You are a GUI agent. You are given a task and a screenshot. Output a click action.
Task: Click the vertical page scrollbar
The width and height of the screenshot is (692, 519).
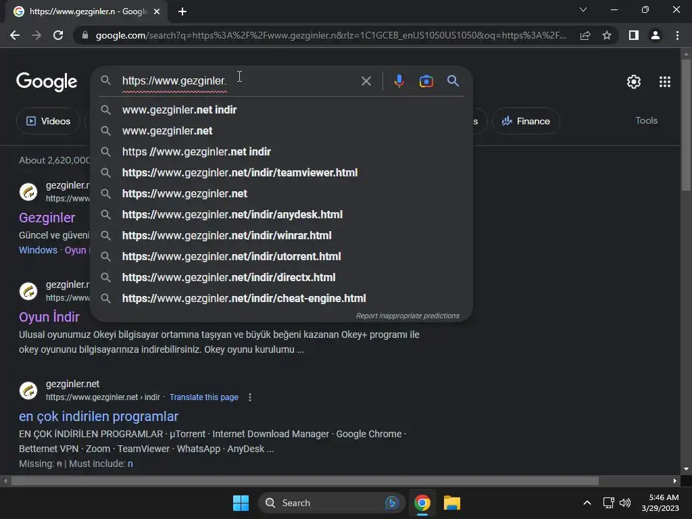(686, 125)
